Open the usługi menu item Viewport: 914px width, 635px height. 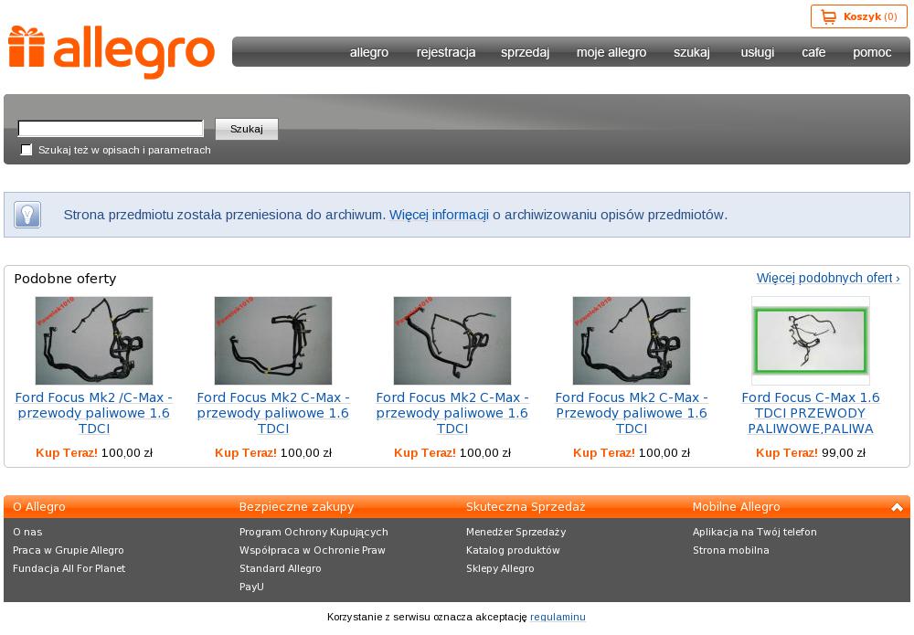757,52
